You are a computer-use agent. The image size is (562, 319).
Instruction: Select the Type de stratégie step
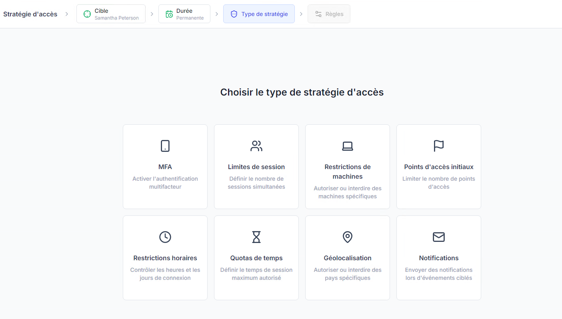[x=259, y=14]
